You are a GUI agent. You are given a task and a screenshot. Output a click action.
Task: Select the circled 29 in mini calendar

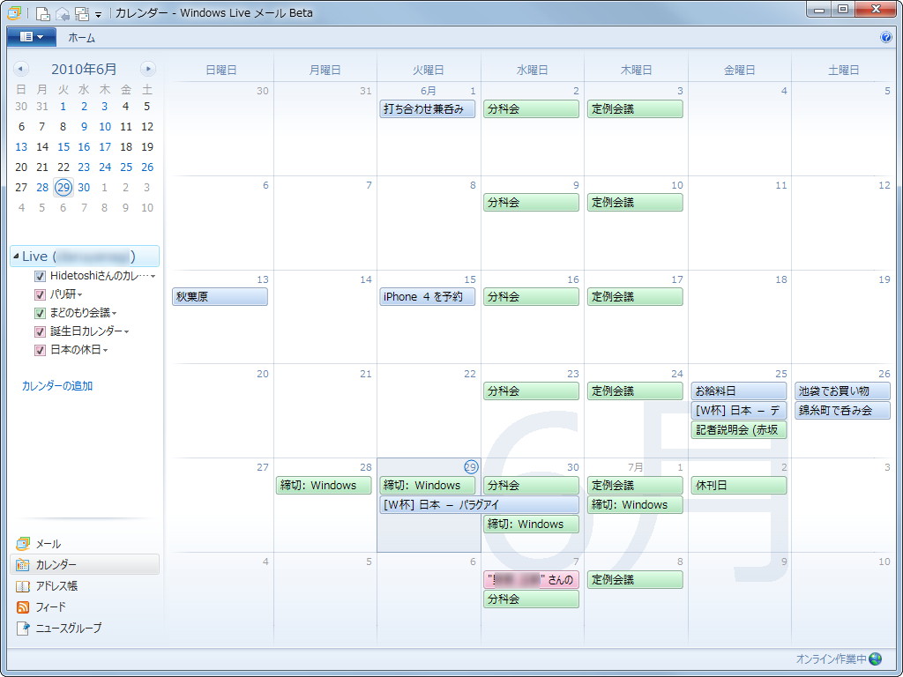63,187
